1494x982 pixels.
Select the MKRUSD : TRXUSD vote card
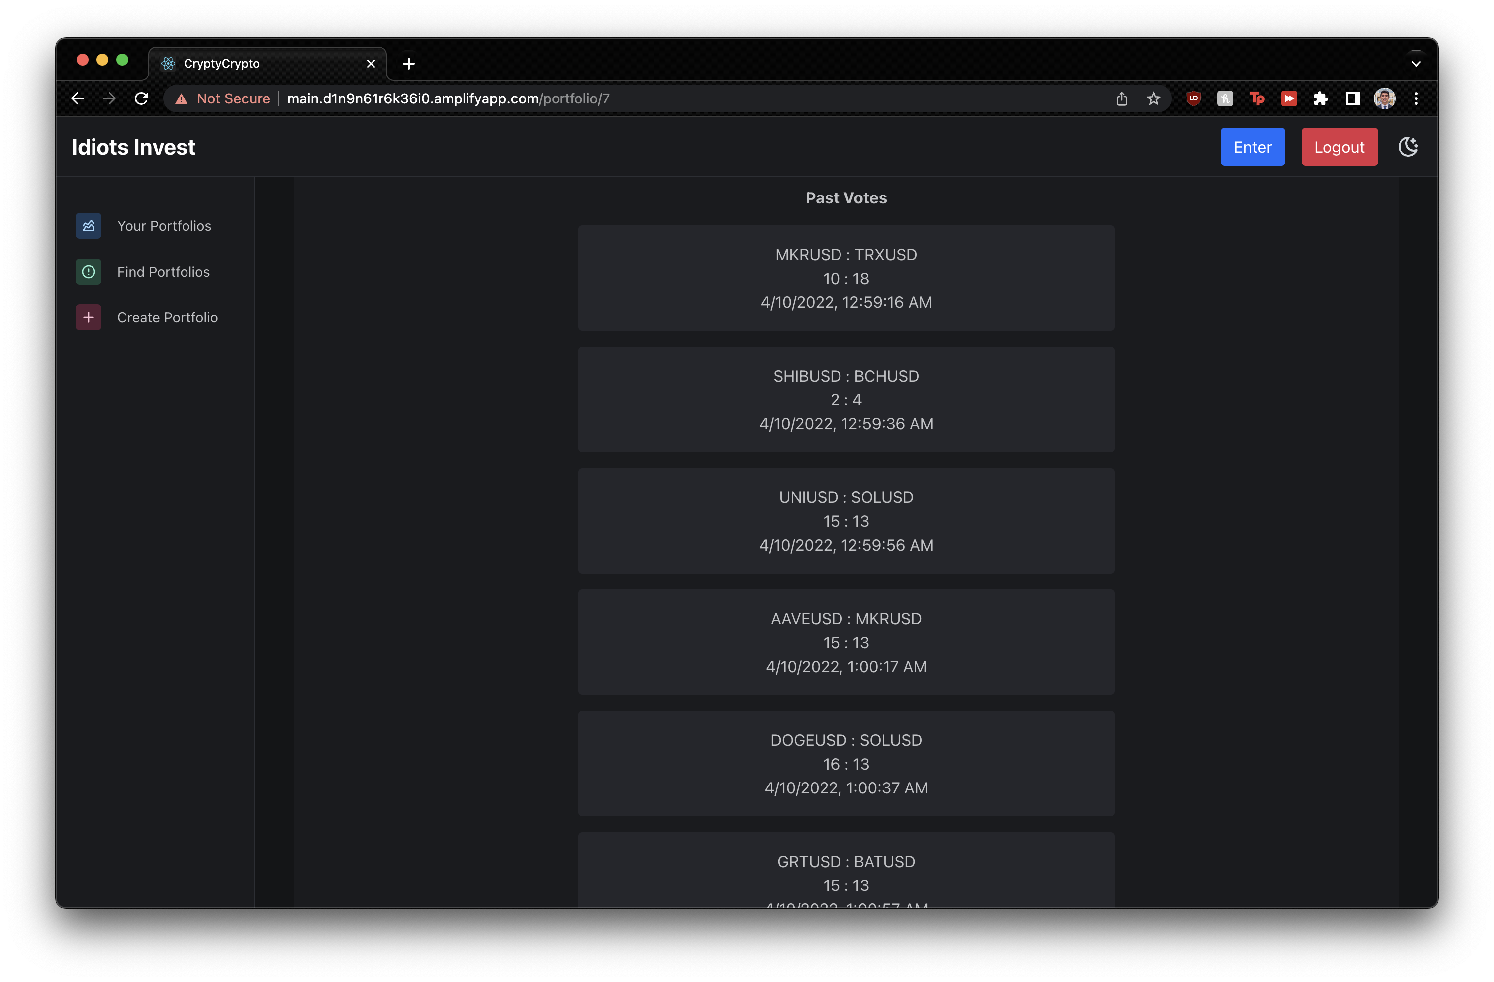pos(845,278)
